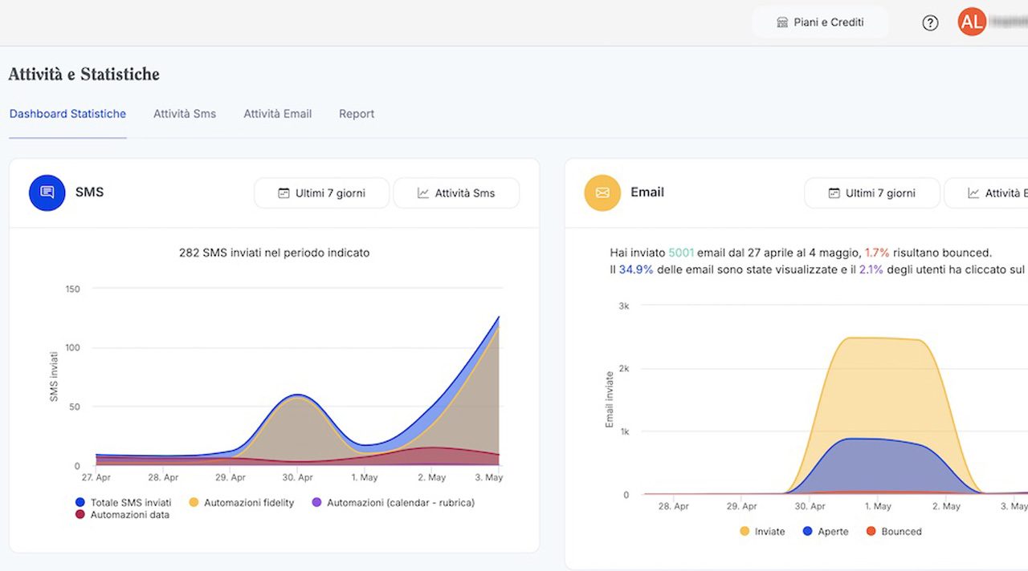1028x571 pixels.
Task: Click the 30. Apr peak in SMS chart
Action: [298, 395]
